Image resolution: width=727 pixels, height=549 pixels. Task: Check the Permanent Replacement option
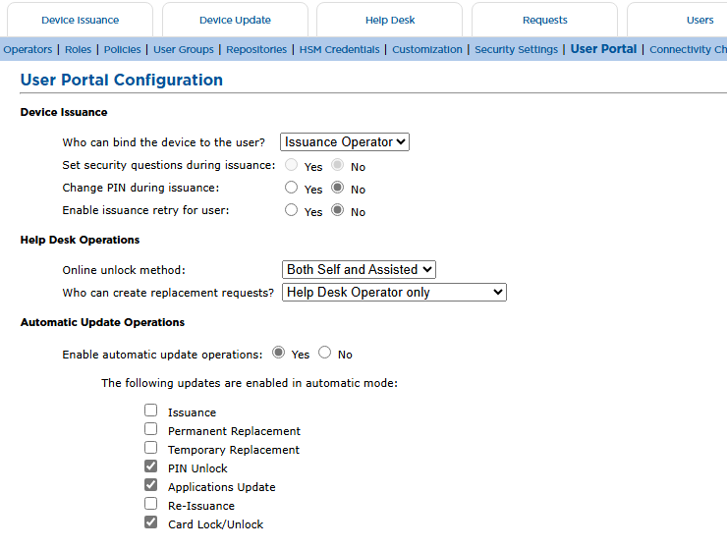pos(150,429)
